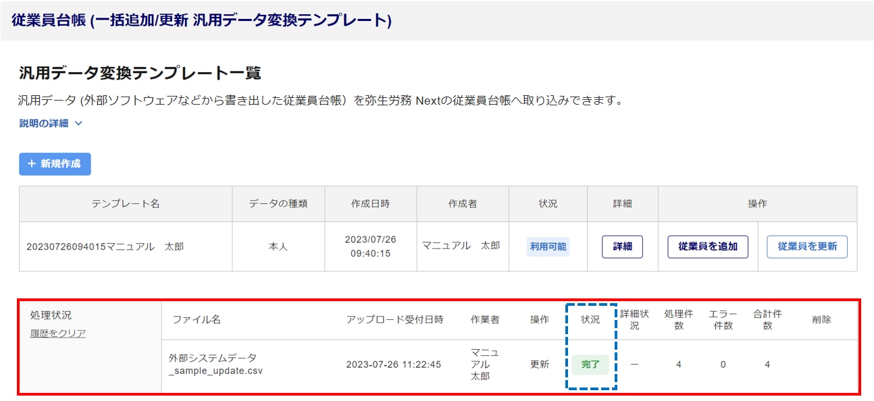Click the 新規作成 button
Screen dimensions: 874x401
click(x=55, y=164)
